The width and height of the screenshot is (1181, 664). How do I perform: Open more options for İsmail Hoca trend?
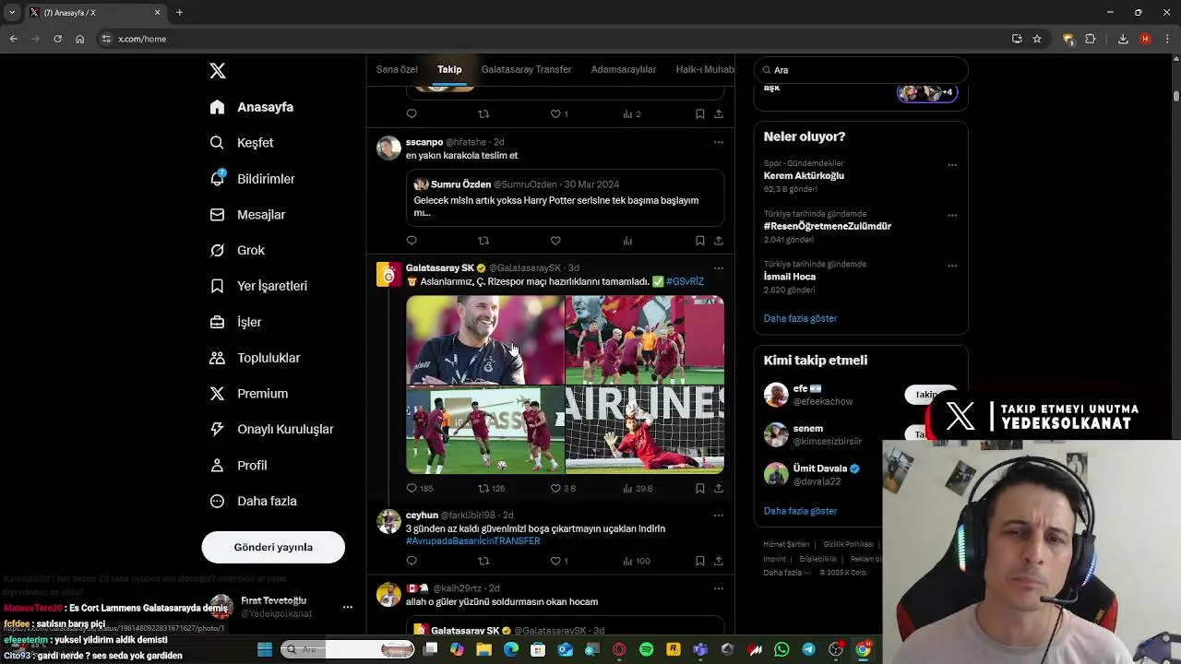click(x=952, y=266)
